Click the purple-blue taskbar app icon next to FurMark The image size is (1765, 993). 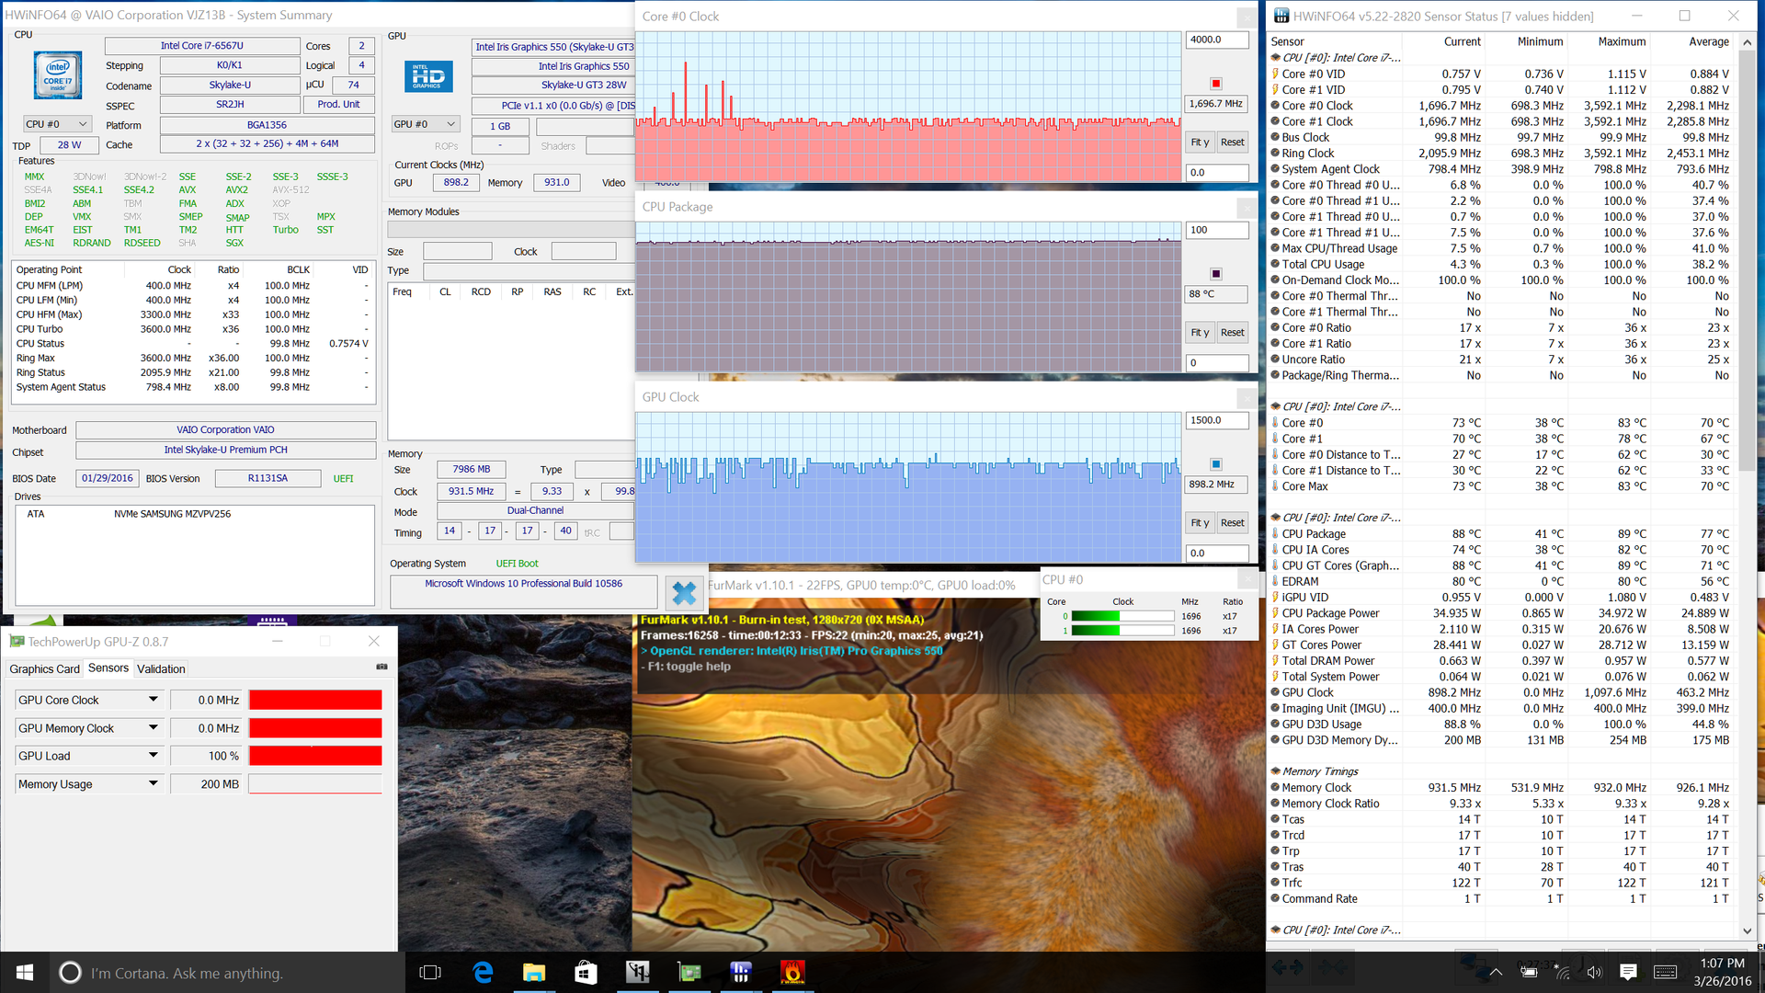tap(740, 973)
